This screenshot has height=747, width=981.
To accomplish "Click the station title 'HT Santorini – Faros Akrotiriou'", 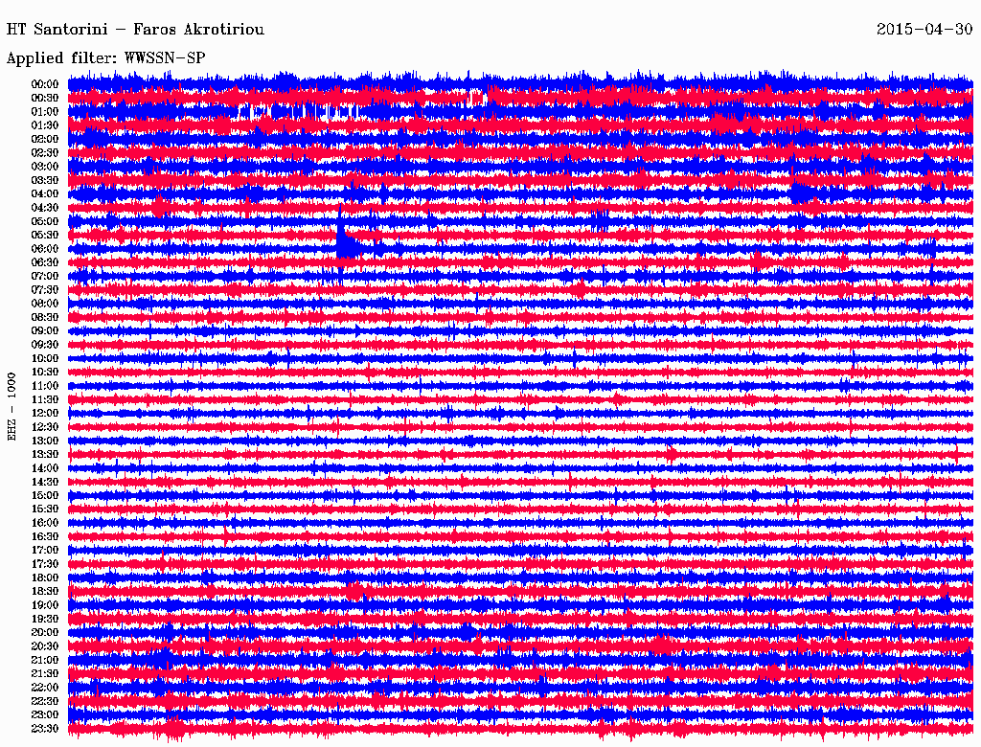I will [x=135, y=30].
